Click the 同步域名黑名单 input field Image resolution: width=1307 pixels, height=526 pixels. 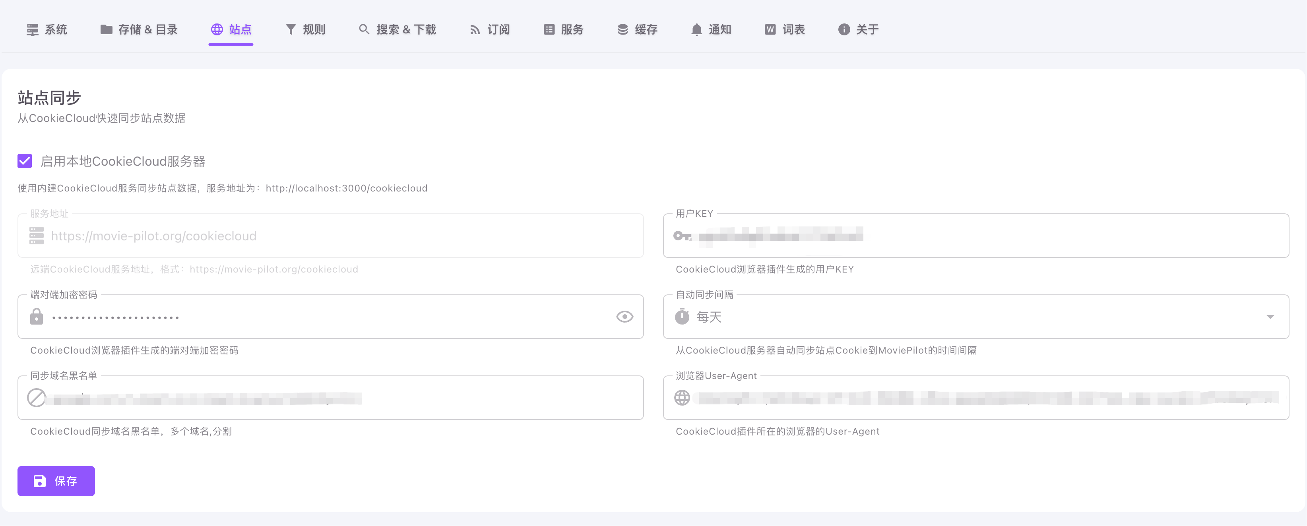click(331, 398)
